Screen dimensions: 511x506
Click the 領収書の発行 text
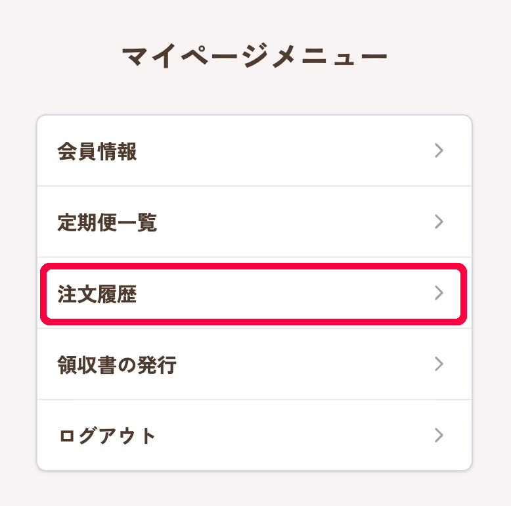[117, 365]
